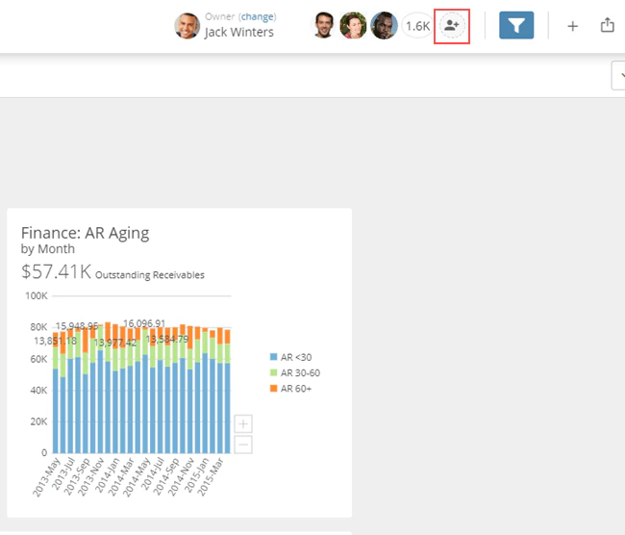Viewport: 625px width, 535px height.
Task: Click the by Month subtitle
Action: tap(48, 249)
